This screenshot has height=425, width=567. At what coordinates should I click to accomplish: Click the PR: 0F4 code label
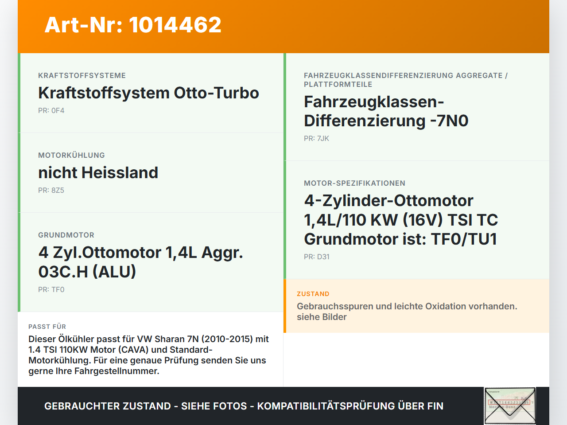point(51,110)
